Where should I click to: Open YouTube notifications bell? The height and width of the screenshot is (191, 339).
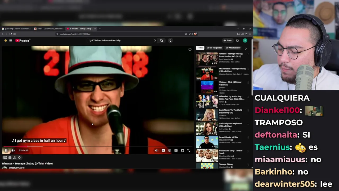[x=237, y=41]
